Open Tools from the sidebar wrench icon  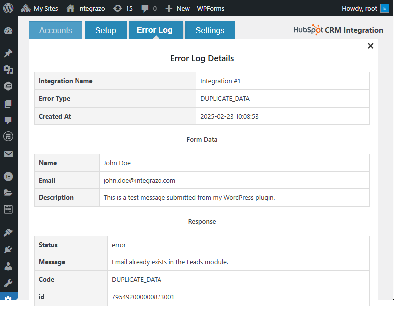(x=8, y=283)
